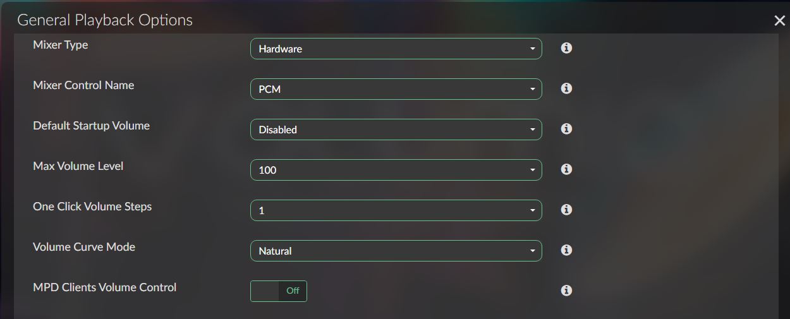Show info for Mixer Control Name
This screenshot has height=319, width=790.
point(566,88)
